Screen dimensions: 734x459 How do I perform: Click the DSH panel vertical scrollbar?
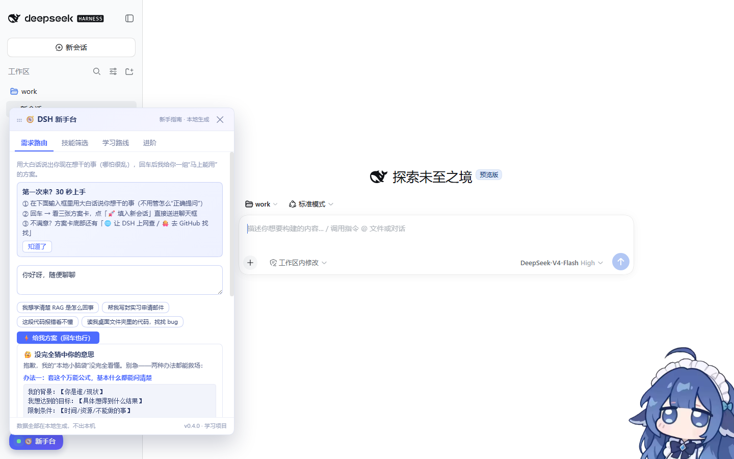(232, 224)
